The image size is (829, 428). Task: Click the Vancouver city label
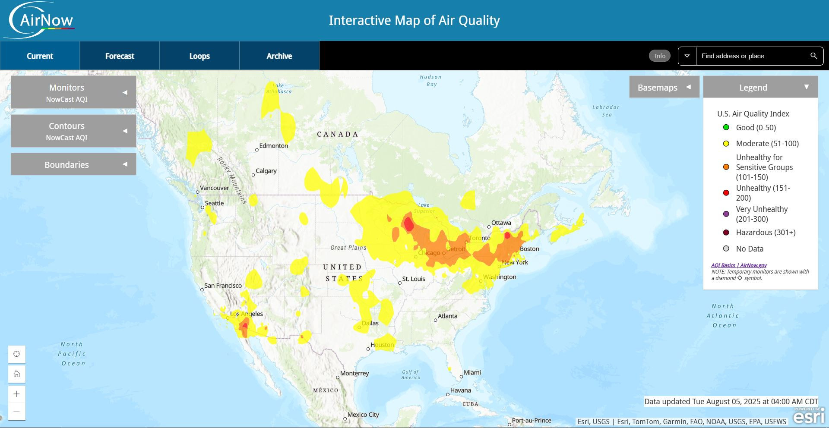[x=214, y=188]
